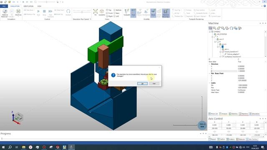Click the Fast Forward control
This screenshot has width=267, height=150.
point(50,13)
